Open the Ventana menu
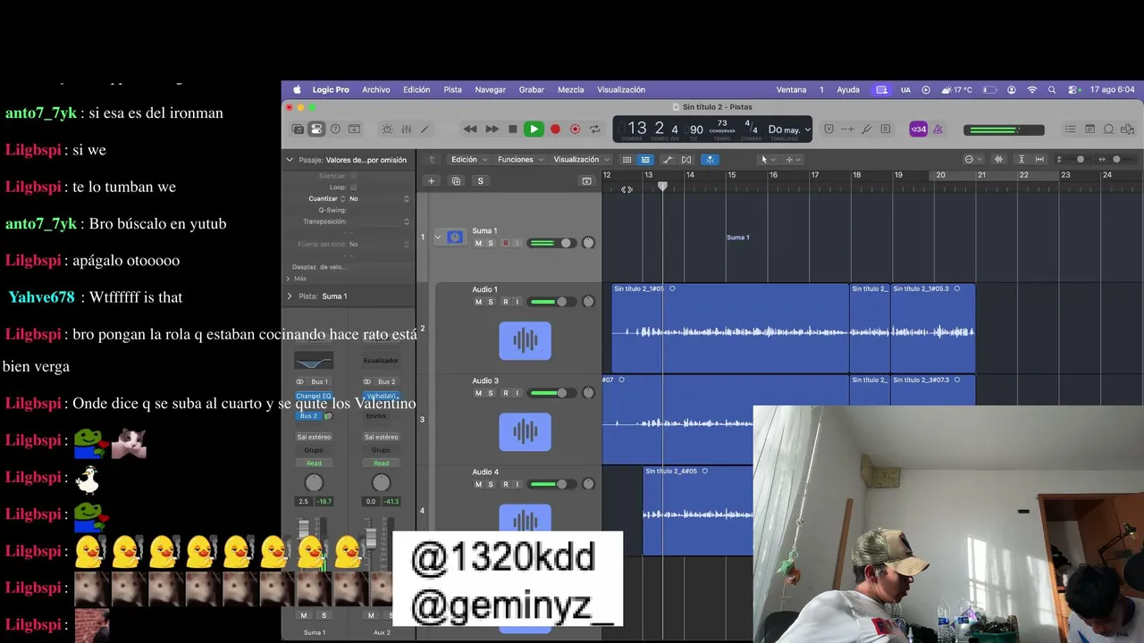The image size is (1144, 643). pyautogui.click(x=792, y=90)
